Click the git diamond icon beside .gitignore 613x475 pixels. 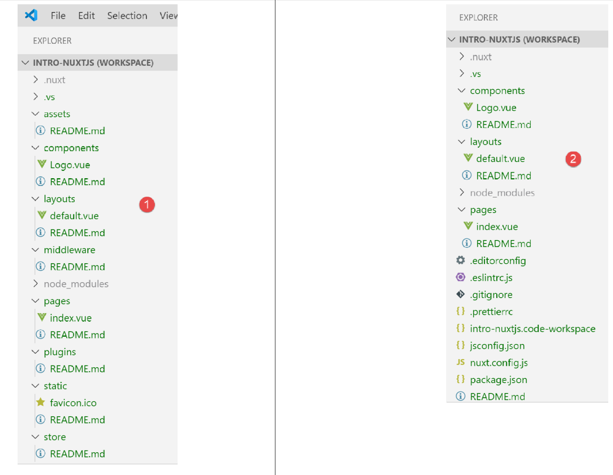click(460, 294)
